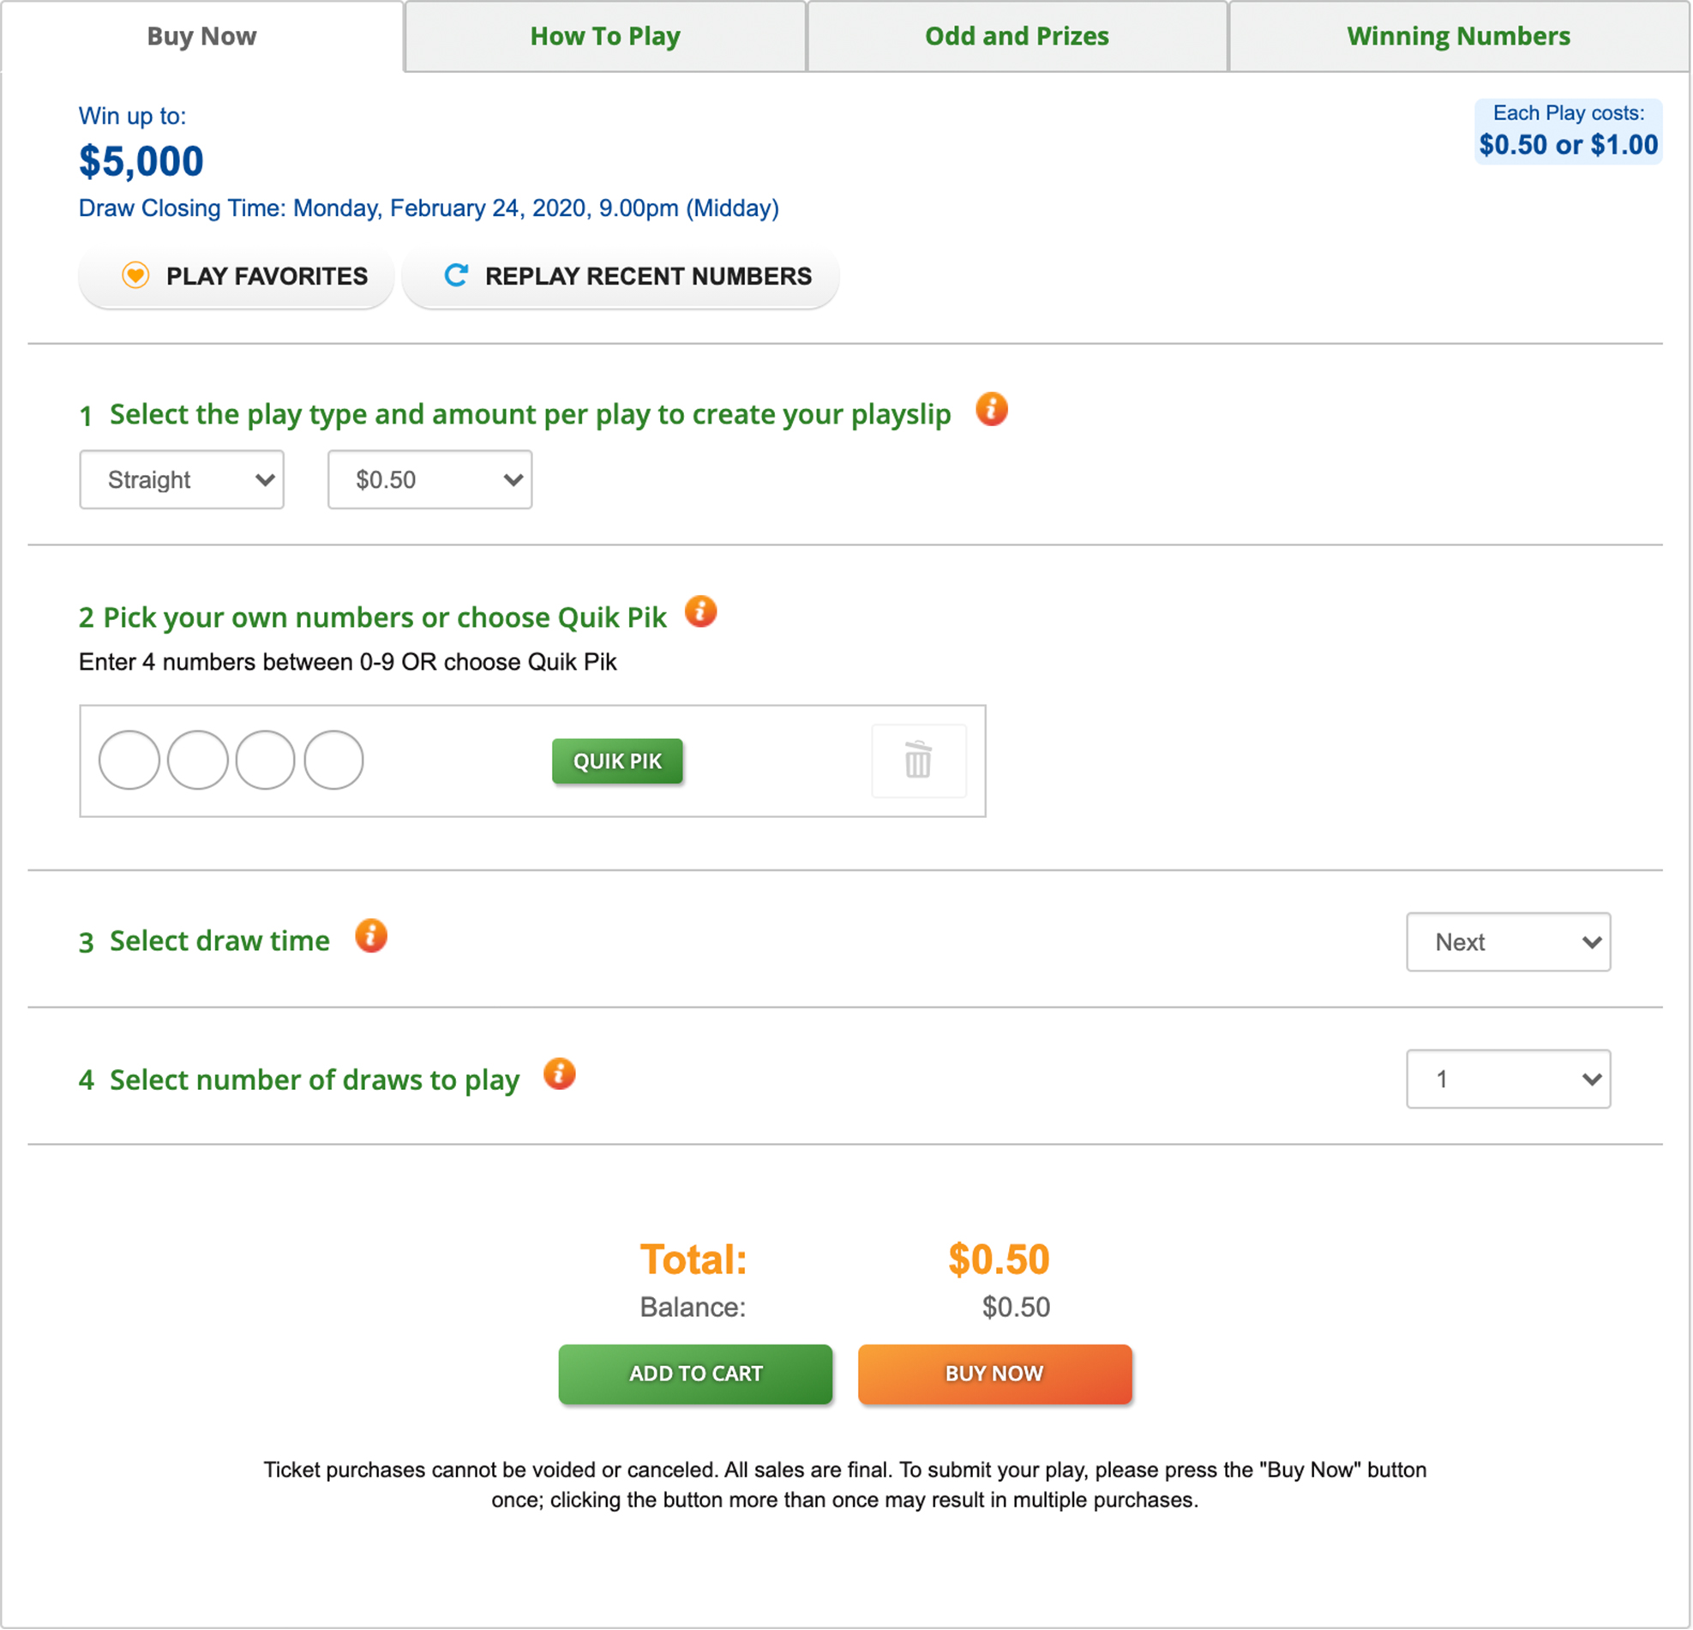
Task: Open the Straight play type dropdown
Action: pyautogui.click(x=182, y=479)
